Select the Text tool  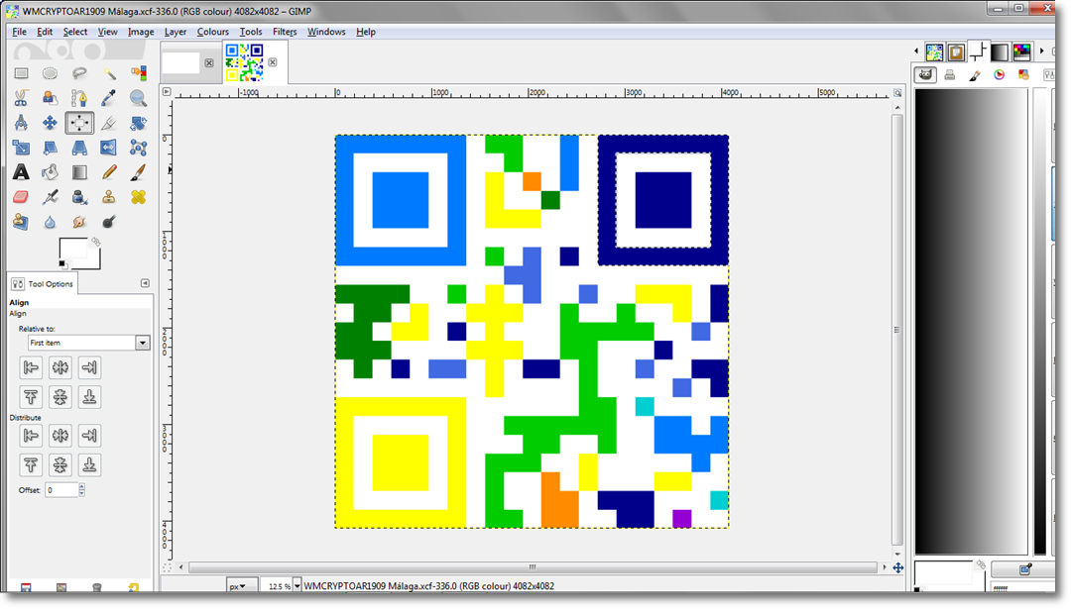click(21, 172)
